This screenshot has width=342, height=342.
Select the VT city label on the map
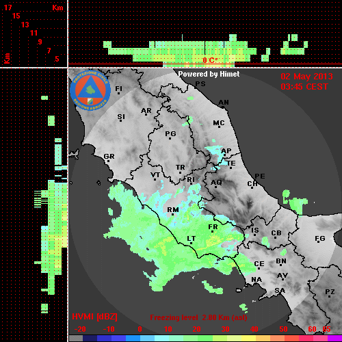[155, 175]
